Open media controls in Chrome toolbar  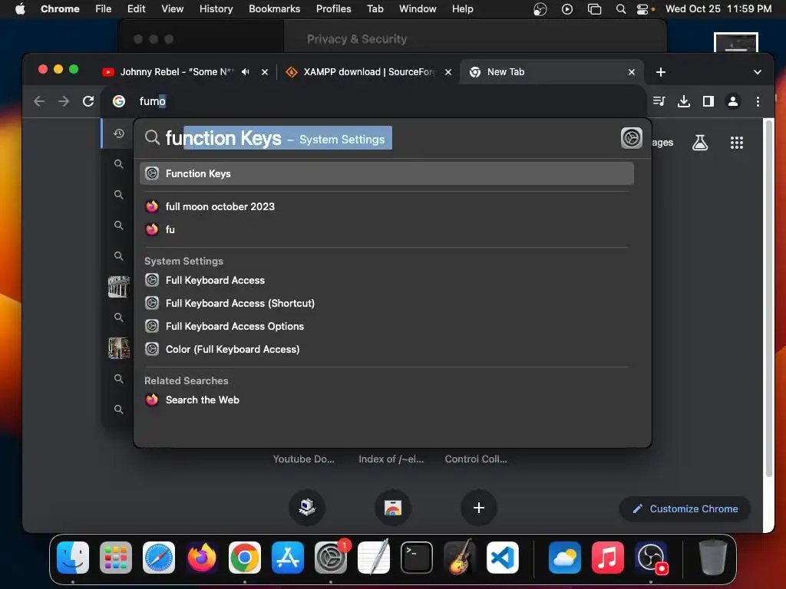[x=659, y=101]
